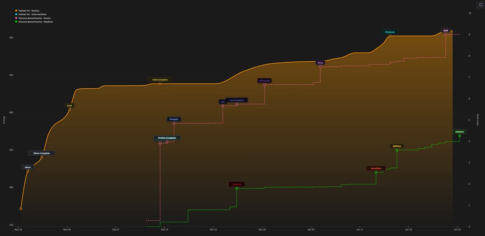Toggle the Viscose Benchmarks - Easier series

(x=33, y=18)
